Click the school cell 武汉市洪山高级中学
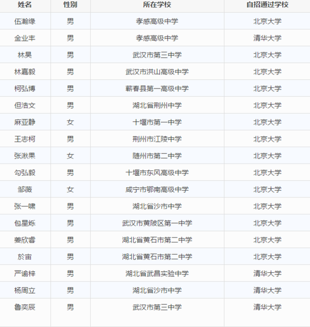The height and width of the screenshot is (327, 310). pos(157,72)
